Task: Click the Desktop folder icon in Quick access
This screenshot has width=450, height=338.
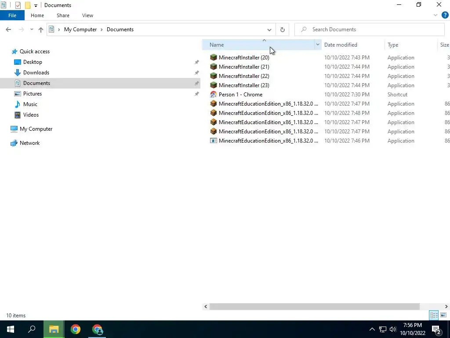Action: click(x=18, y=62)
